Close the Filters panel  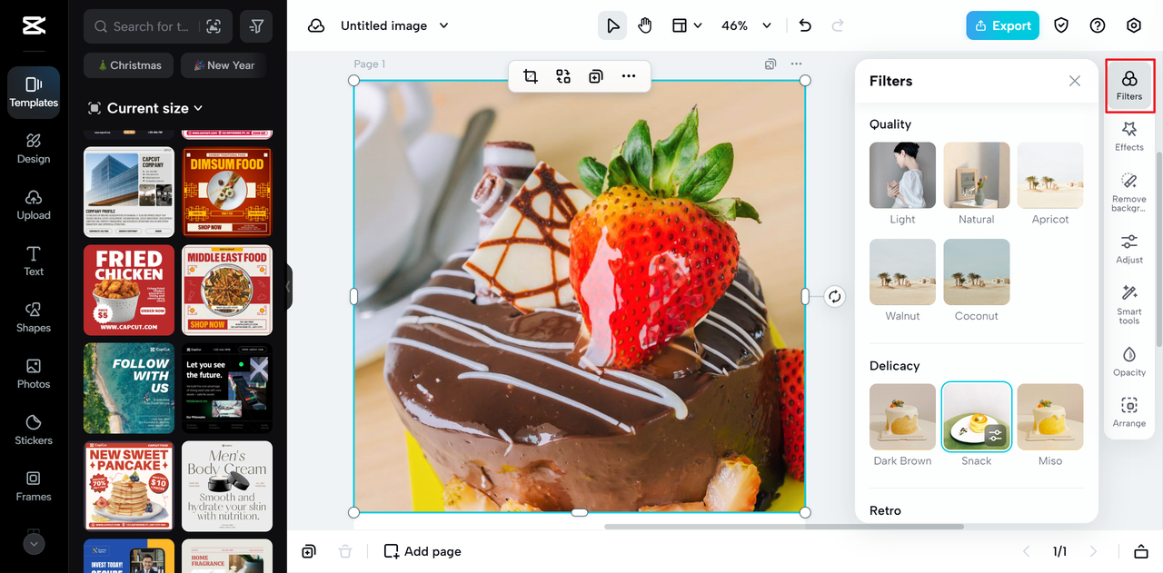pos(1075,81)
